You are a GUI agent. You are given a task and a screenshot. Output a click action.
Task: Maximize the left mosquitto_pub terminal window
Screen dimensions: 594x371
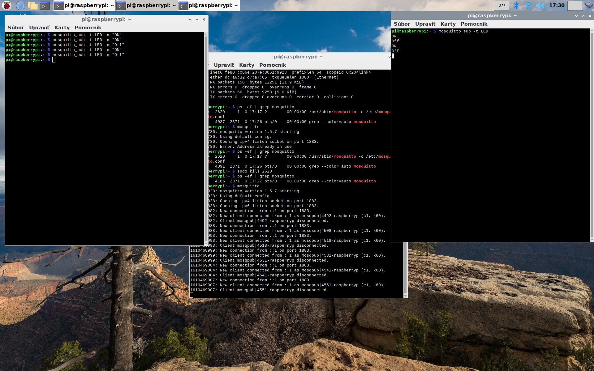[197, 19]
